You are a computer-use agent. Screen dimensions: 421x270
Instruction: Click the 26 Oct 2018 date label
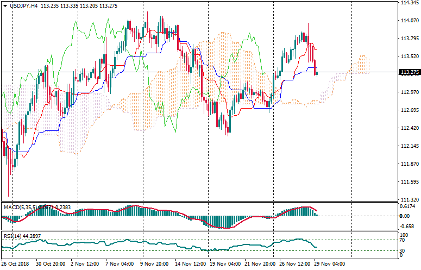click(x=15, y=263)
